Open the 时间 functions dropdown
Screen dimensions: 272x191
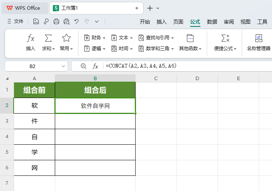coord(122,49)
